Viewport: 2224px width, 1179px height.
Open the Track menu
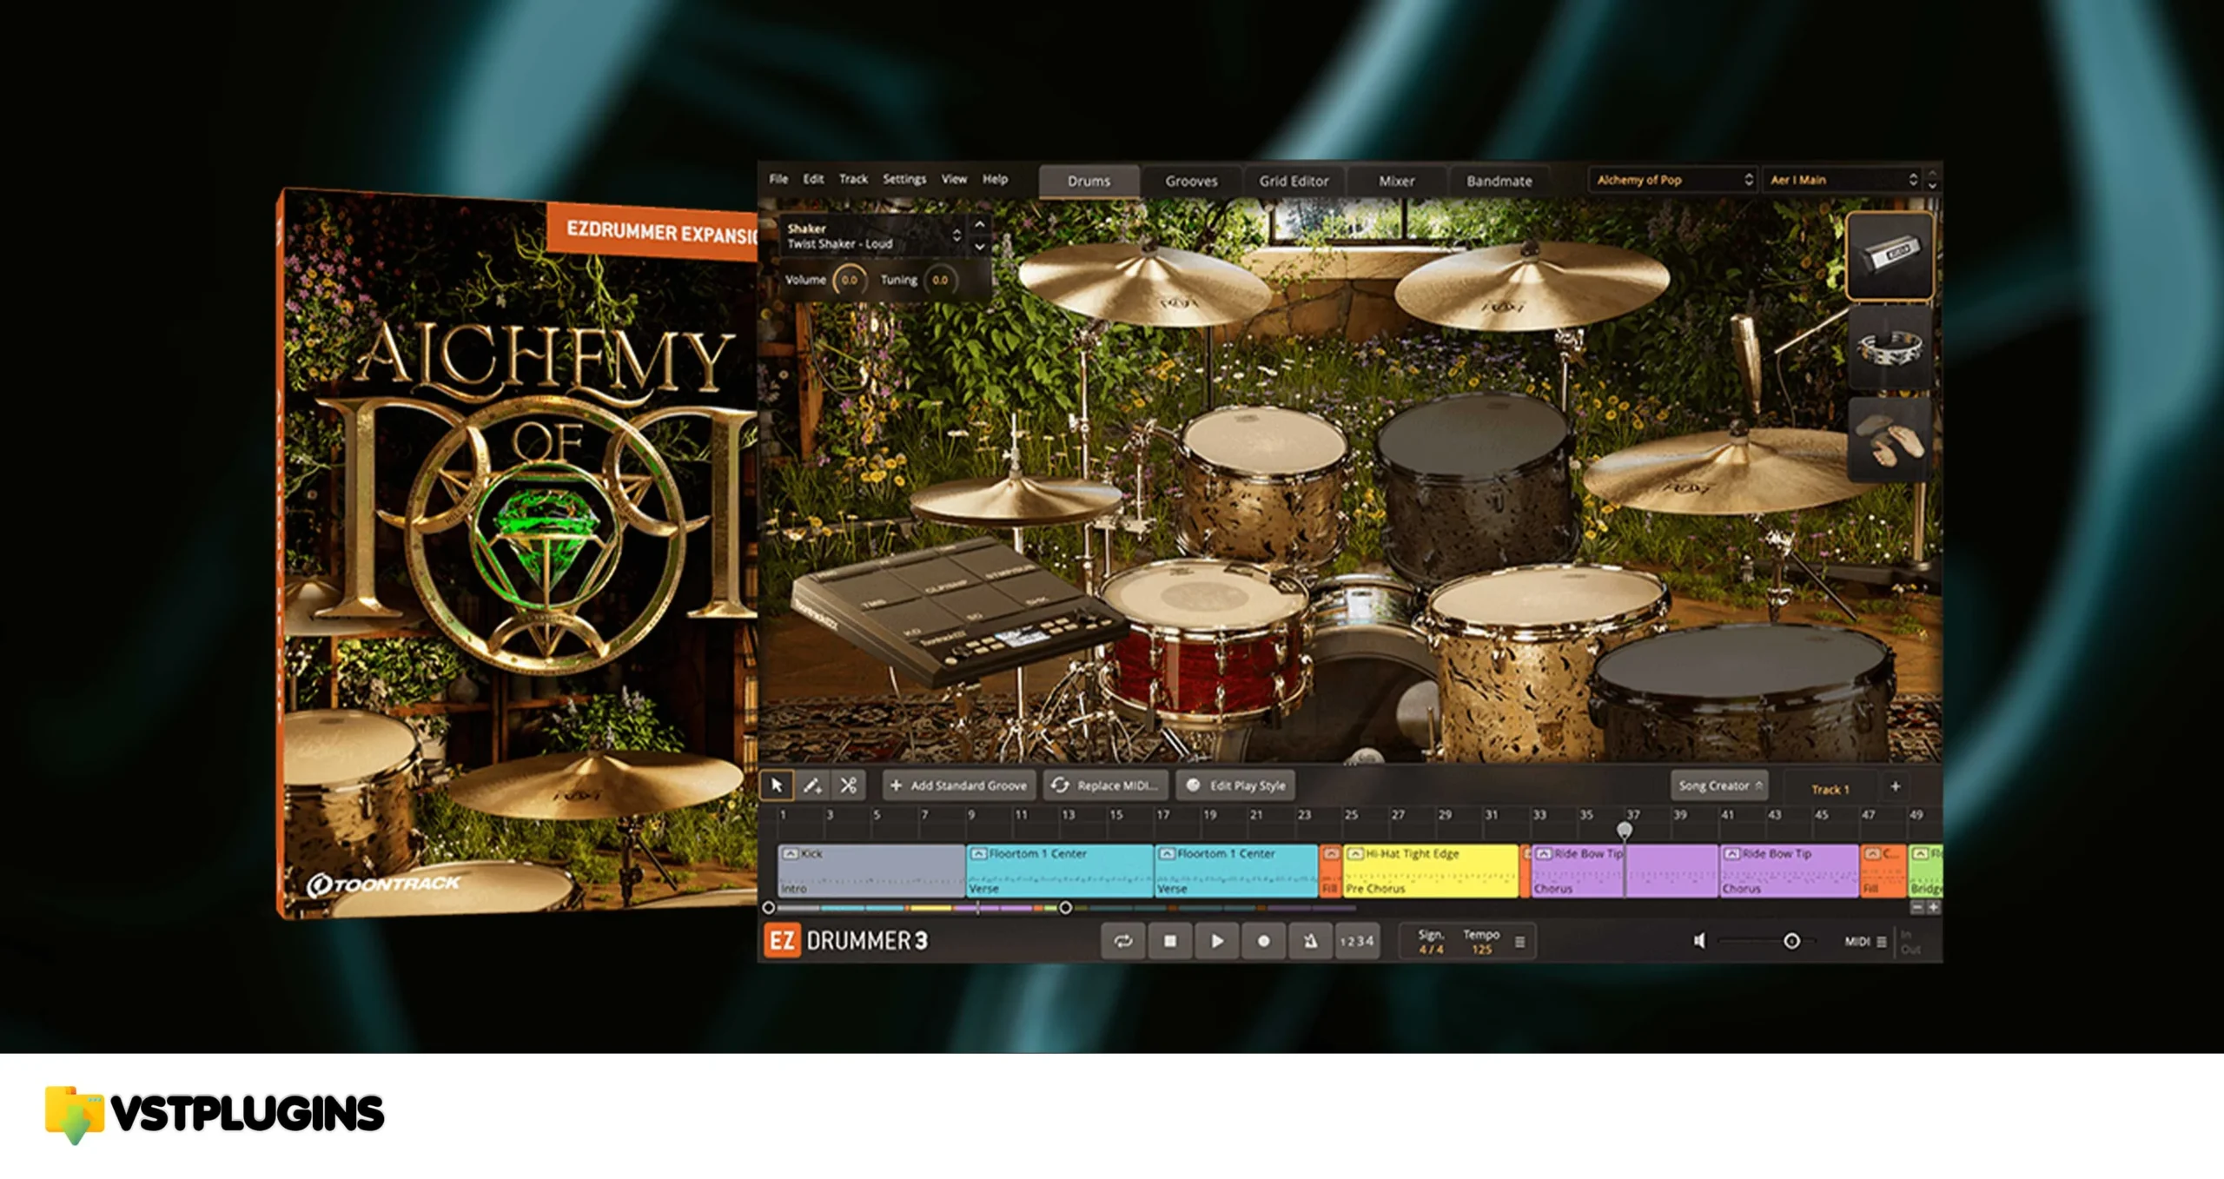click(853, 179)
